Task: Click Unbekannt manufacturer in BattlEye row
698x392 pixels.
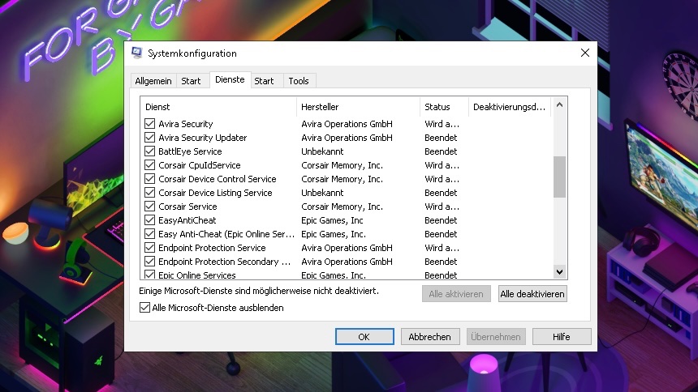Action: click(322, 151)
